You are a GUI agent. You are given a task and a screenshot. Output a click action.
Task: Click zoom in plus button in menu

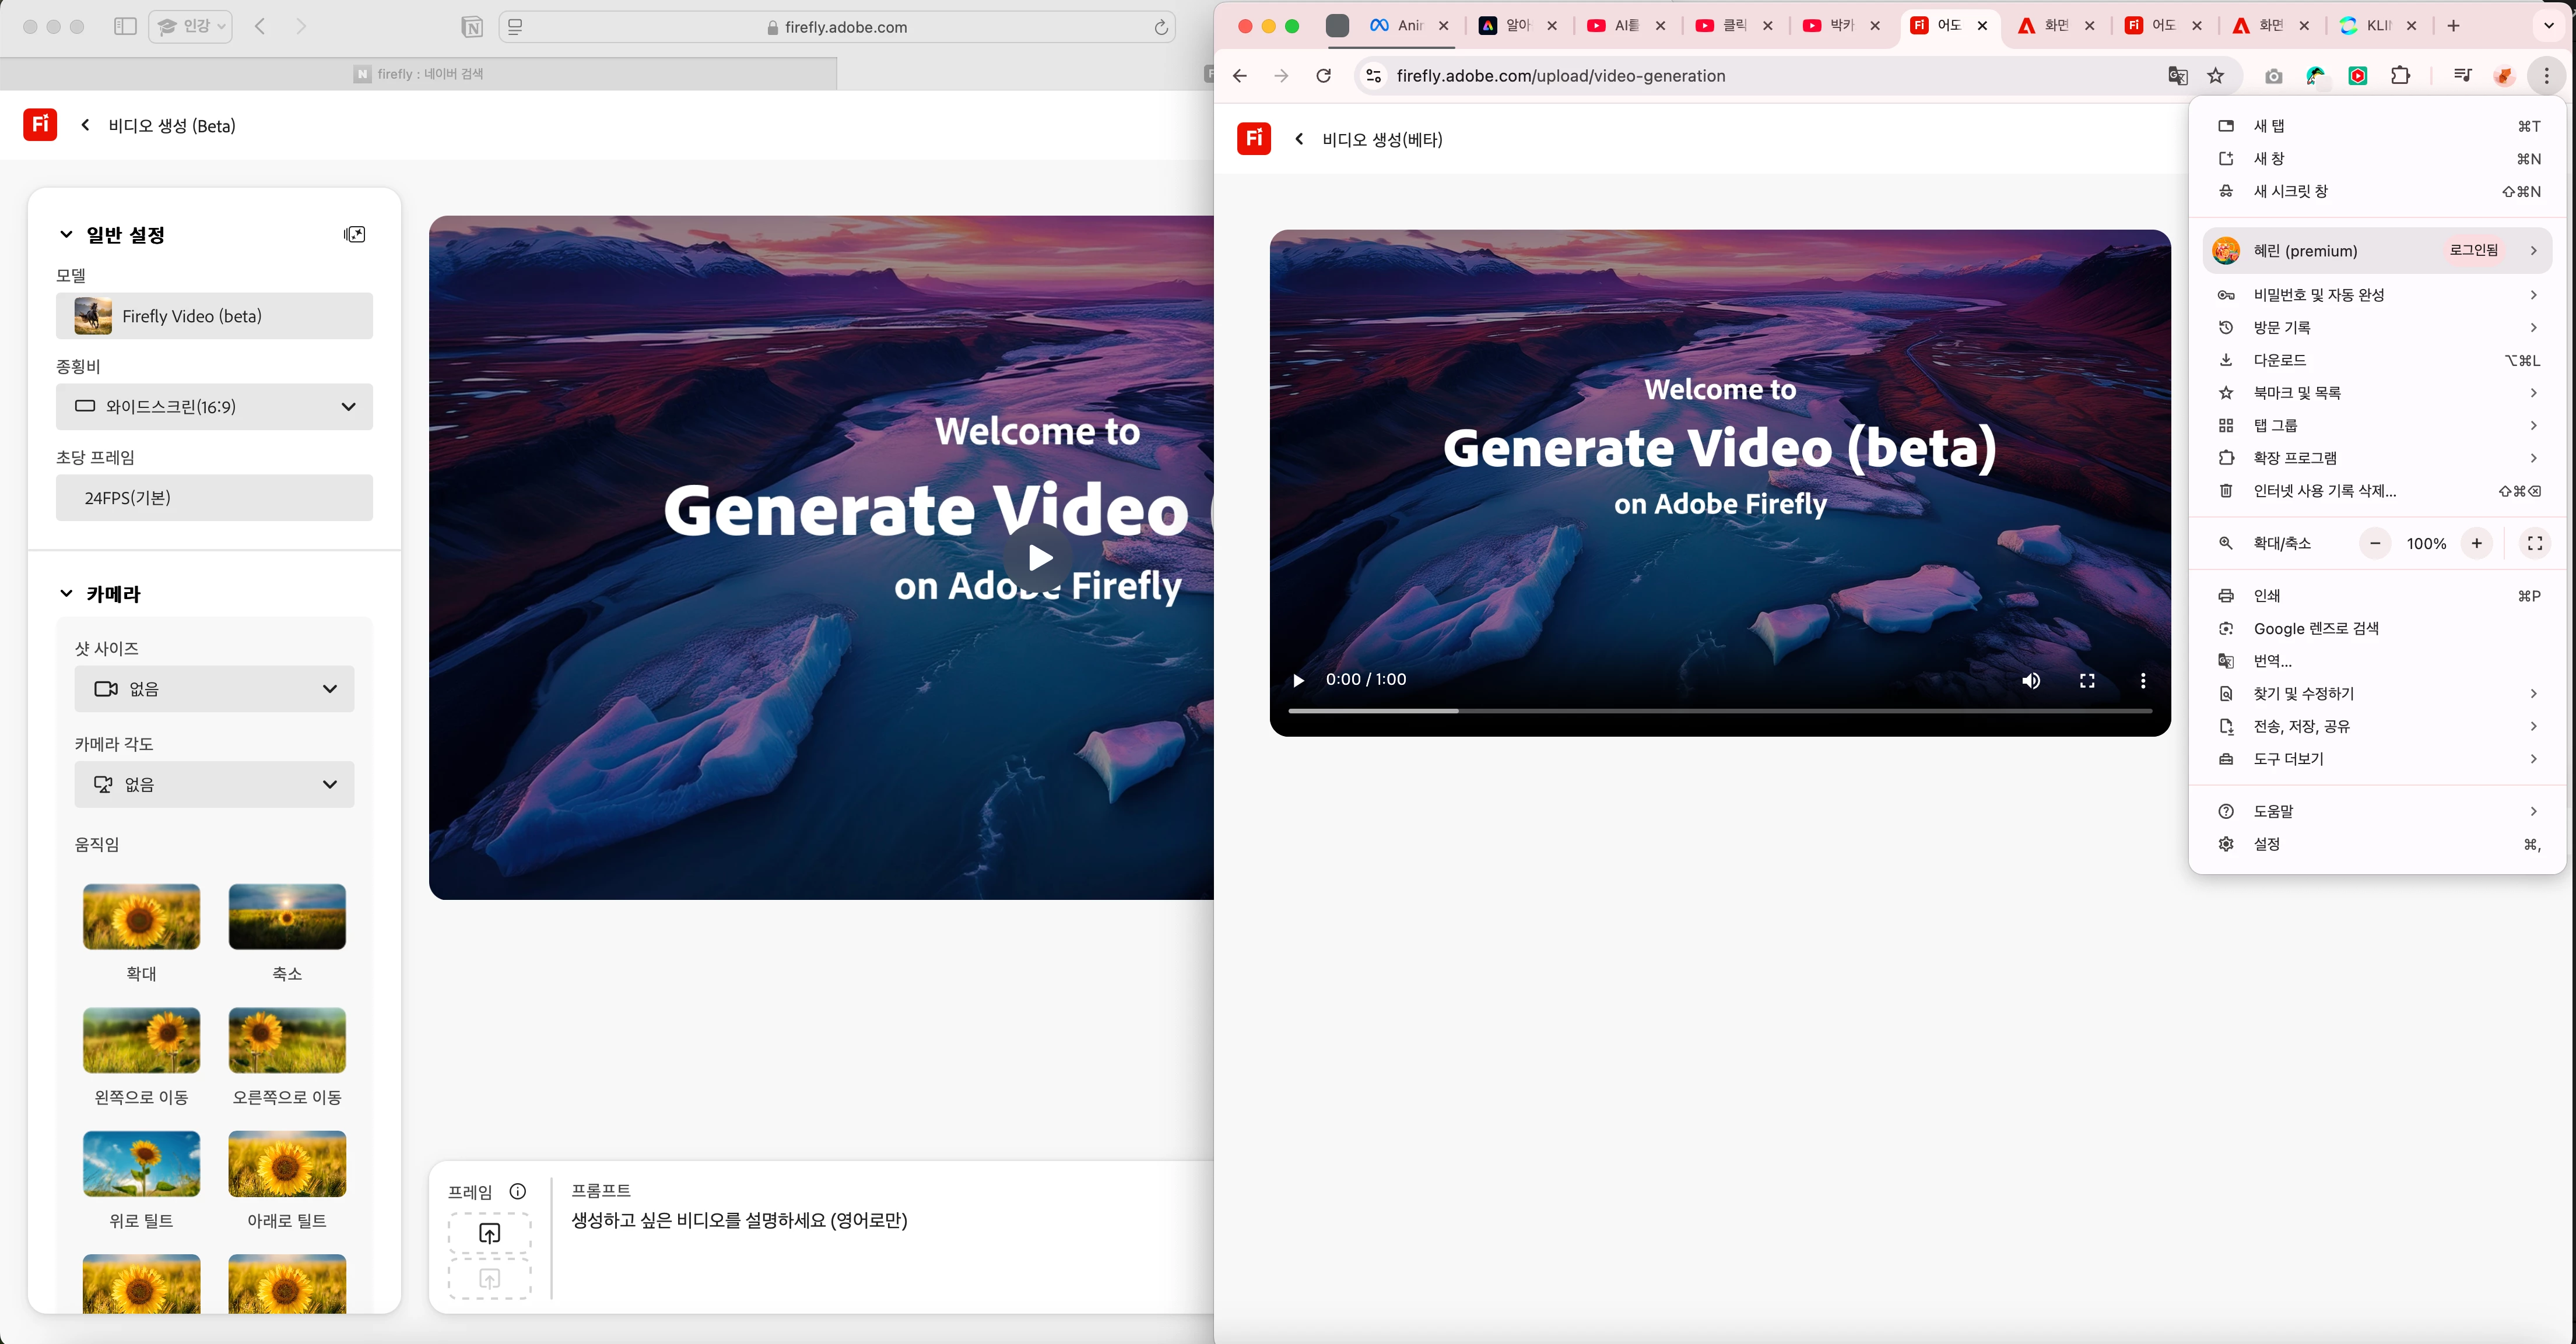coord(2476,544)
